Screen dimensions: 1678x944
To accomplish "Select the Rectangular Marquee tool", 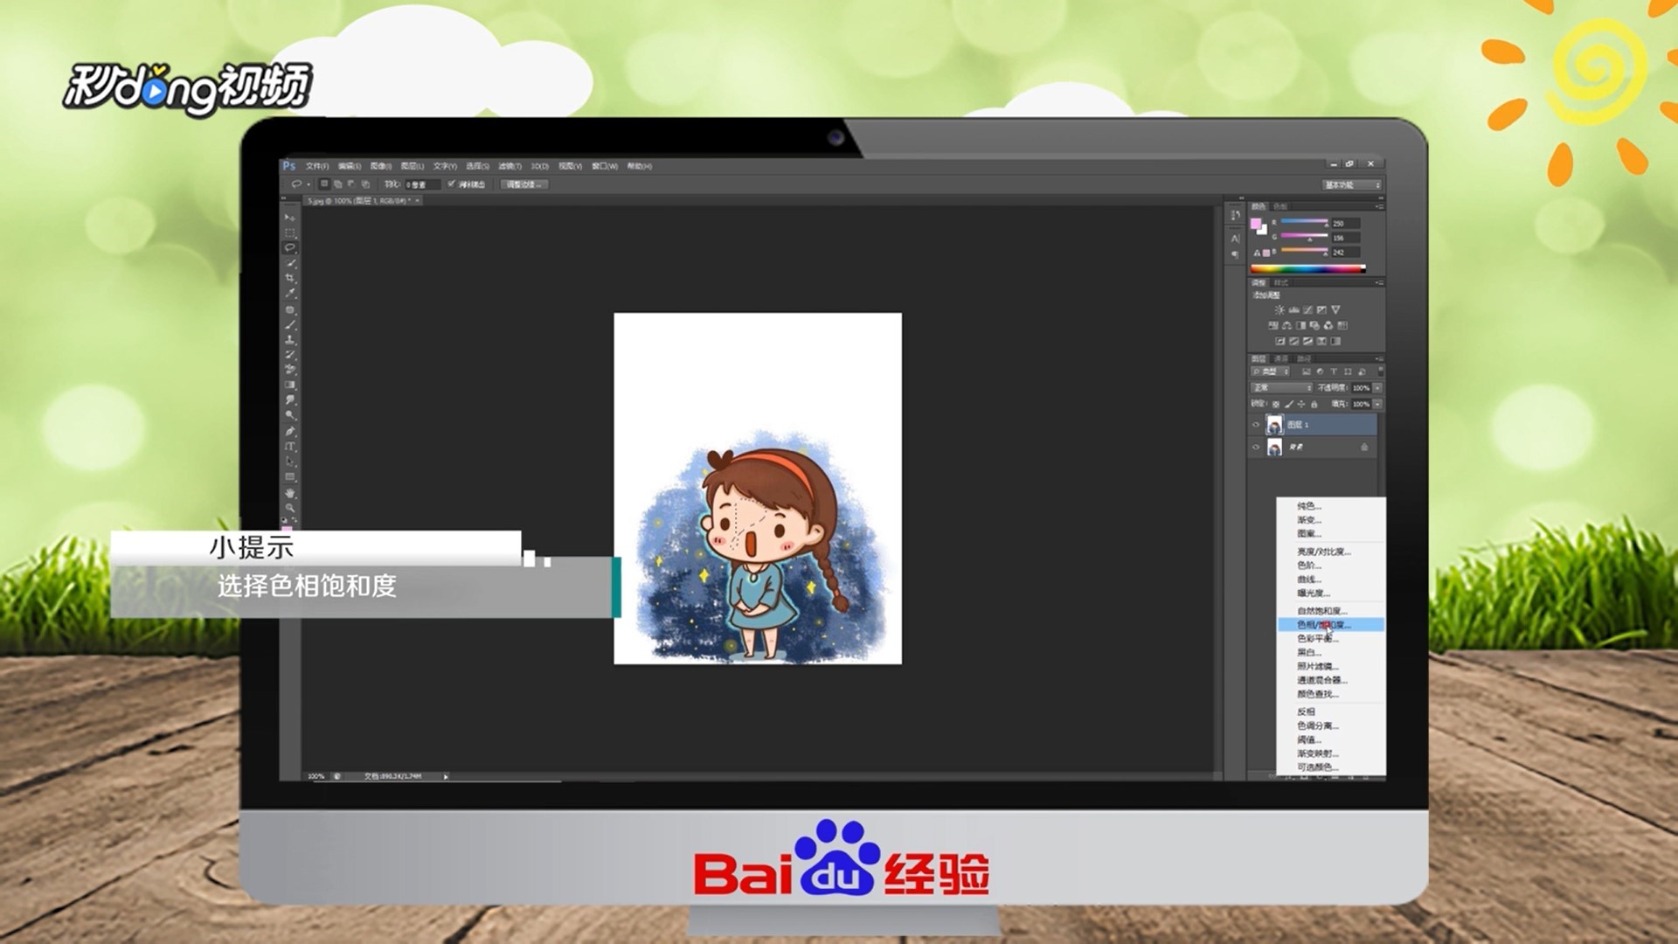I will (x=290, y=233).
